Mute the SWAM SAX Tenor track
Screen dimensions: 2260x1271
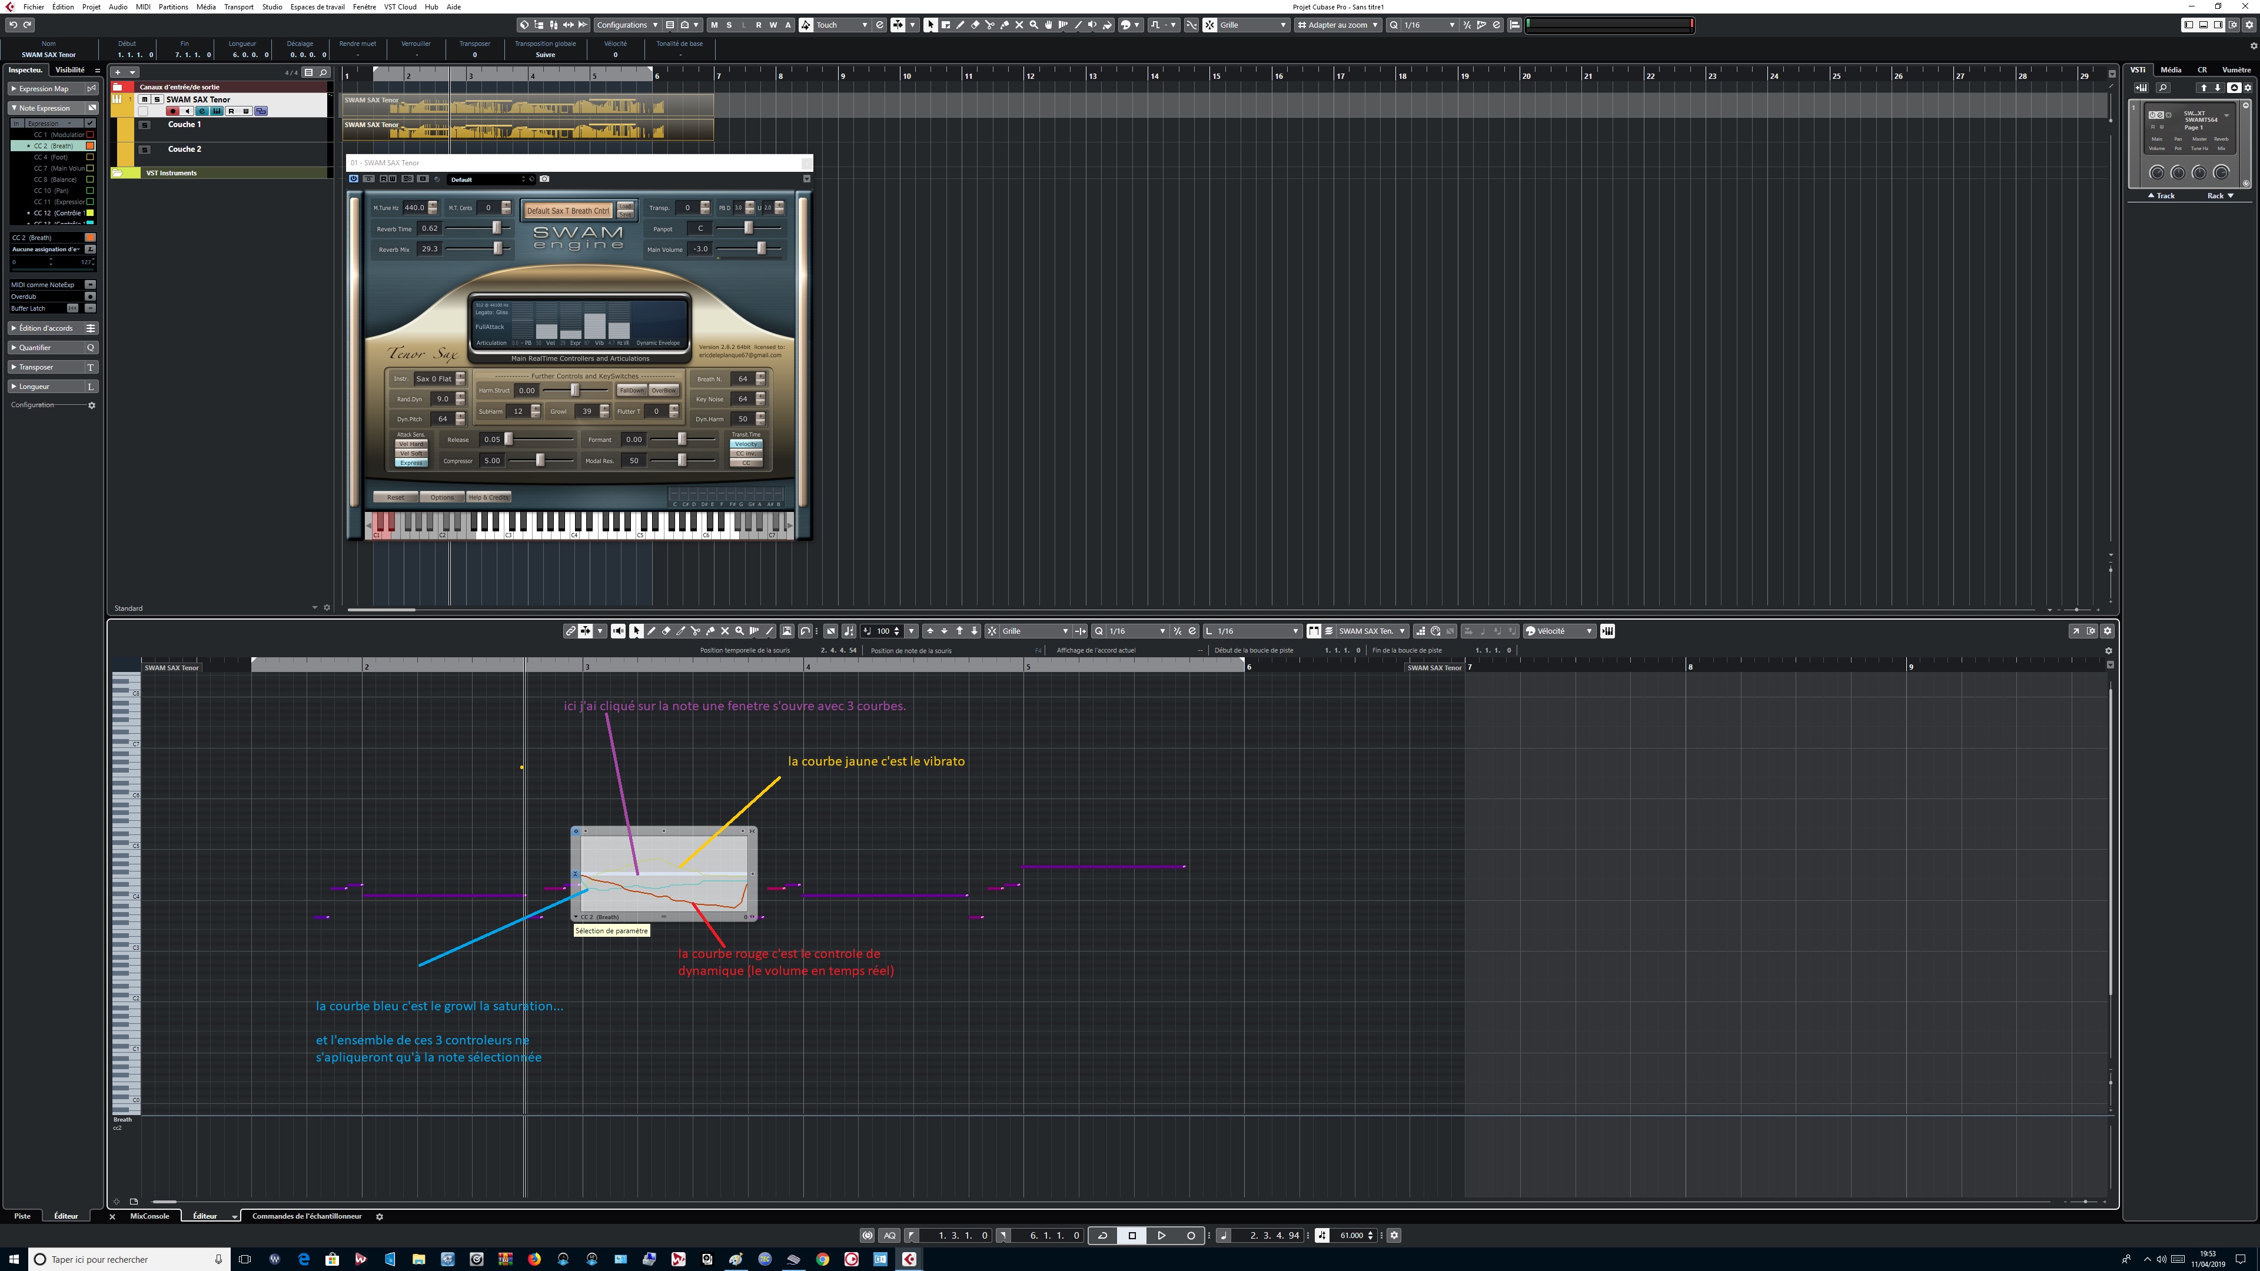pos(145,100)
